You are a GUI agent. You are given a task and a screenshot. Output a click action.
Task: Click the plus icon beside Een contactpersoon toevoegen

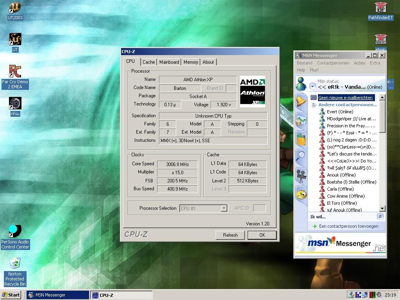(x=315, y=226)
